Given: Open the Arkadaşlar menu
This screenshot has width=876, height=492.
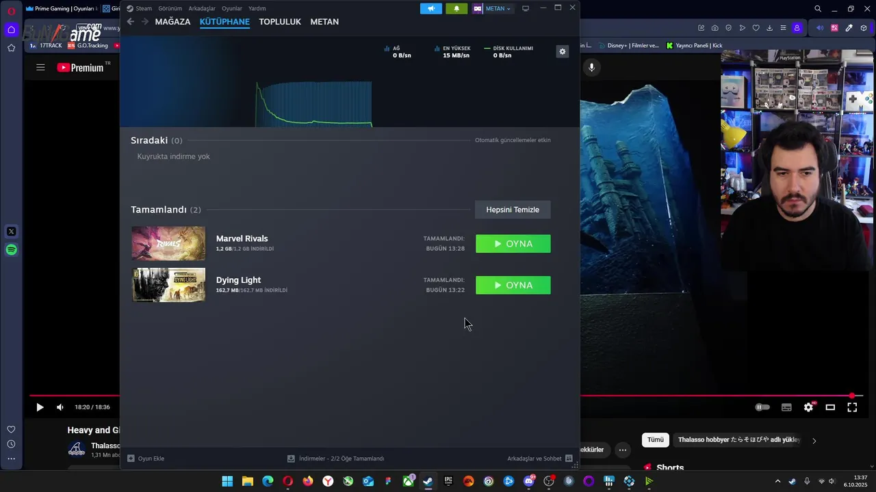Looking at the screenshot, I should pyautogui.click(x=202, y=8).
